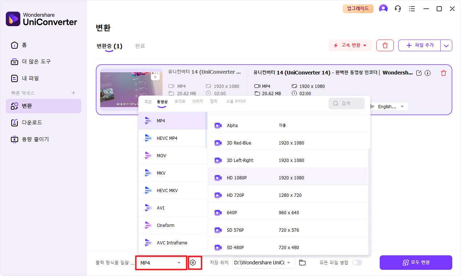461x276 pixels.
Task: Select HEVC MKV in the format list
Action: click(x=172, y=190)
